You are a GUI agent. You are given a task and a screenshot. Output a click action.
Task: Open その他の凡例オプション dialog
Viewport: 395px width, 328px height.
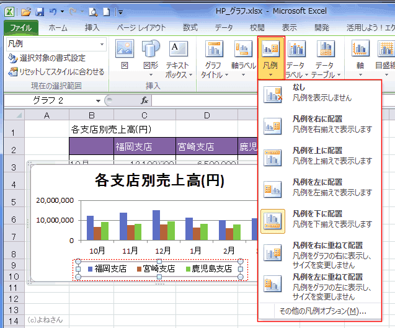(322, 311)
